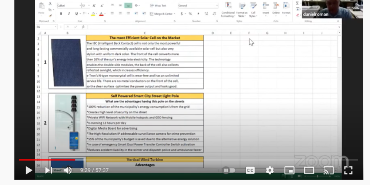370x185 pixels.
Task: Increase font size with large A
Action: [x=94, y=6]
